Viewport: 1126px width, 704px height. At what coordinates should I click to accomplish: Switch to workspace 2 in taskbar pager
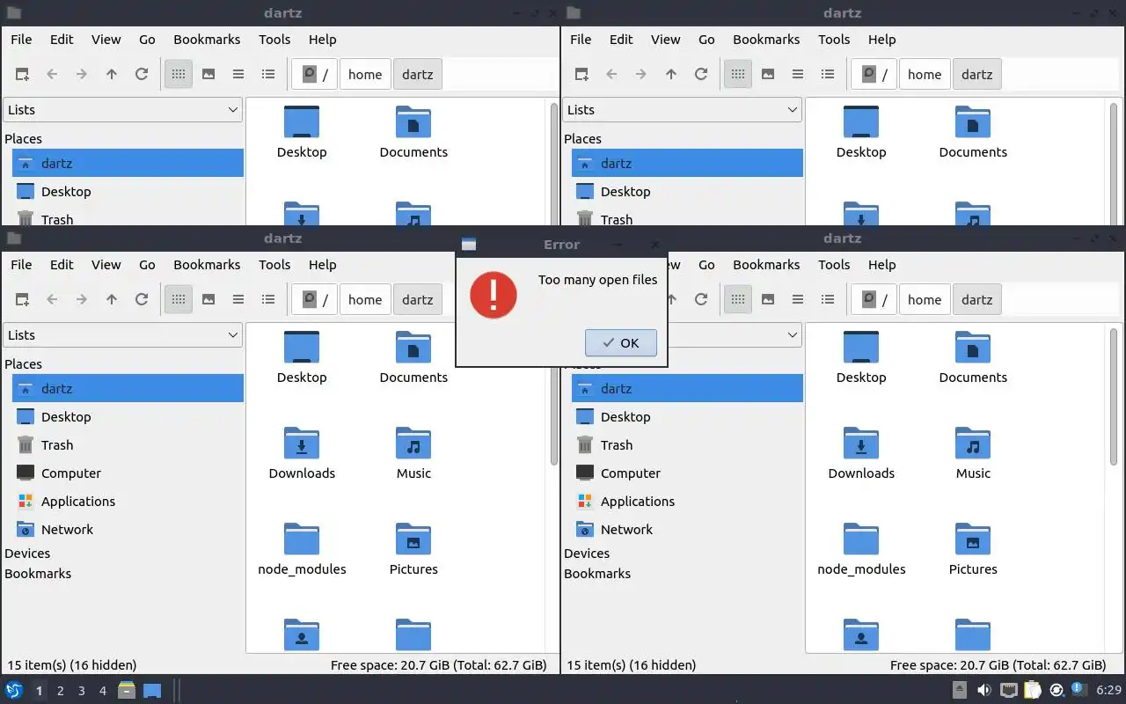coord(60,691)
